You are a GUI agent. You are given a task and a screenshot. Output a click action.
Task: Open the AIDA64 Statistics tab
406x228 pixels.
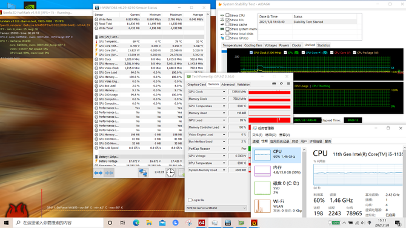pos(324,45)
